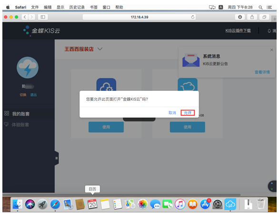
Task: Go forward in Safari
Action: (32, 17)
